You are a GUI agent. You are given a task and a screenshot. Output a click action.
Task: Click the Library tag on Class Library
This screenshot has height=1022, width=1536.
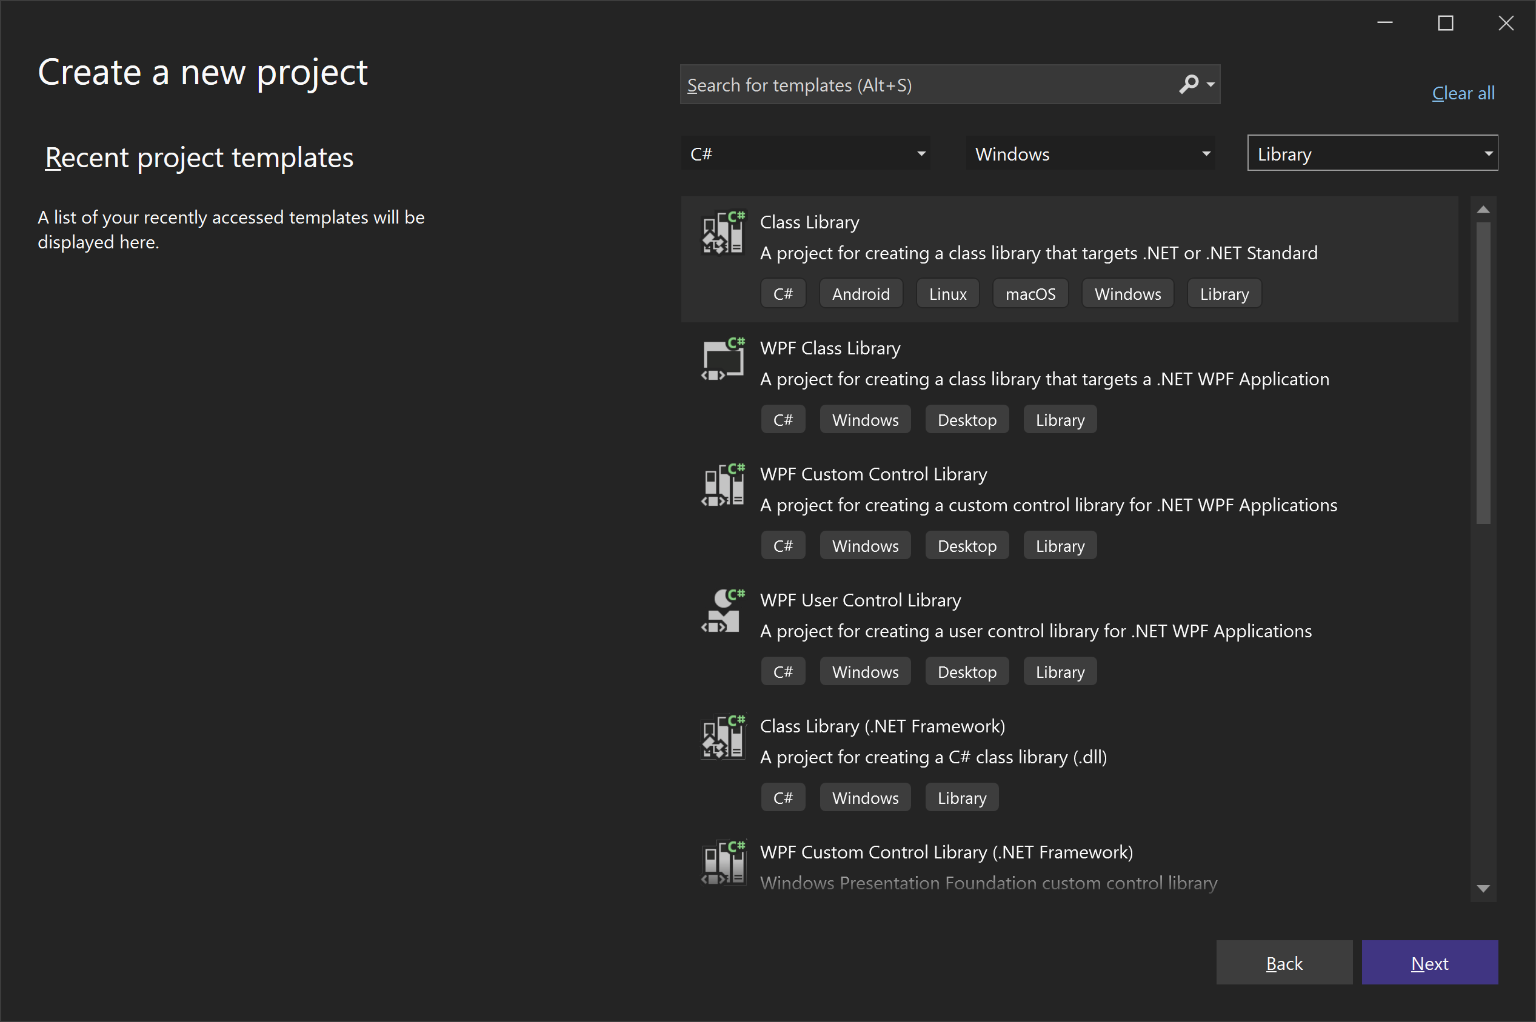(1224, 294)
